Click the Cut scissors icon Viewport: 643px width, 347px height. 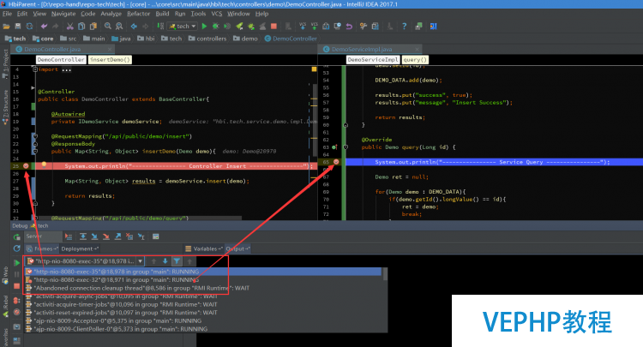pos(70,27)
